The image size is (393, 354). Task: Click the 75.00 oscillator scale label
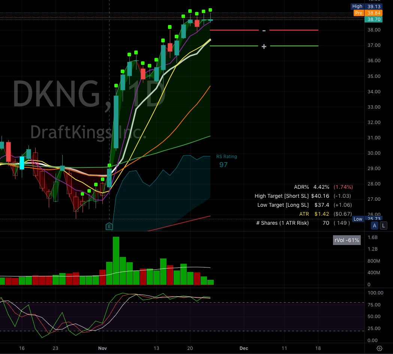[x=374, y=305]
